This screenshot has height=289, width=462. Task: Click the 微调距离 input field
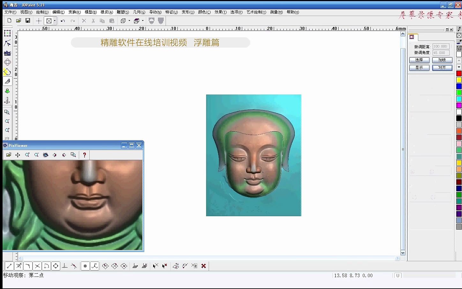441,47
